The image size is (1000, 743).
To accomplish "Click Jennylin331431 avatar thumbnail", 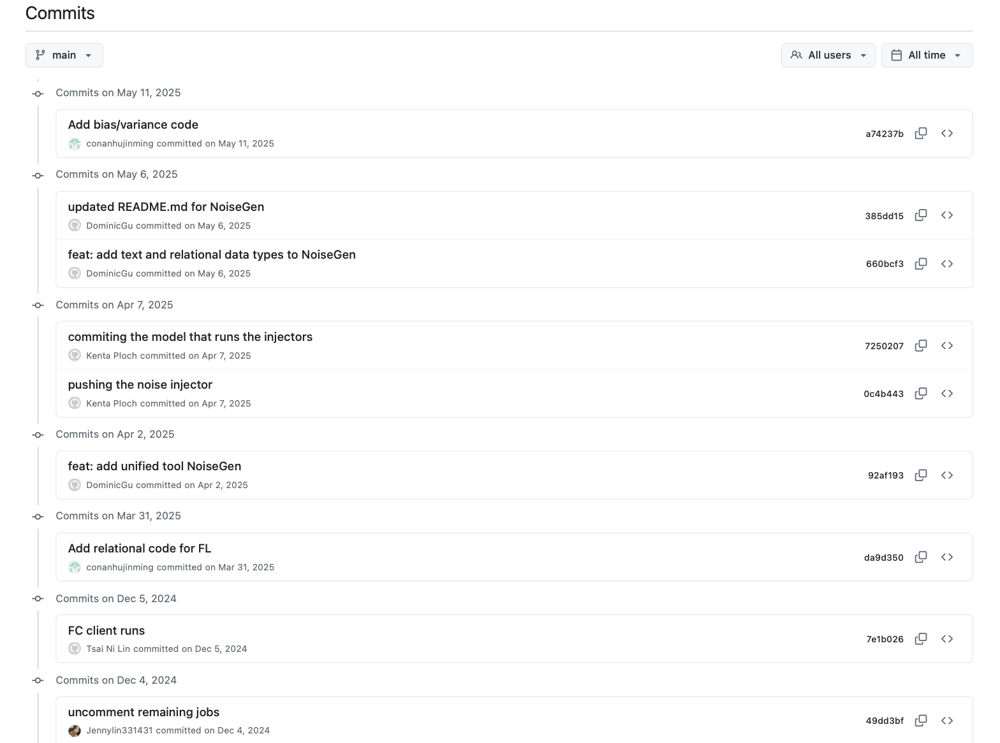I will pyautogui.click(x=75, y=730).
